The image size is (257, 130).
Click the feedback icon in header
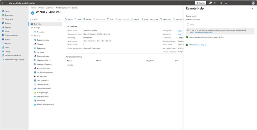(x=226, y=3)
